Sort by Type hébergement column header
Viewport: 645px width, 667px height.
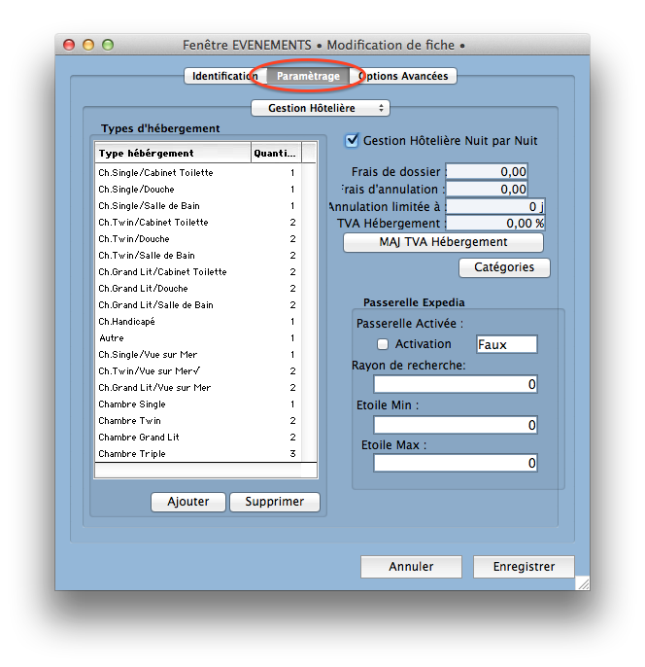(x=173, y=154)
